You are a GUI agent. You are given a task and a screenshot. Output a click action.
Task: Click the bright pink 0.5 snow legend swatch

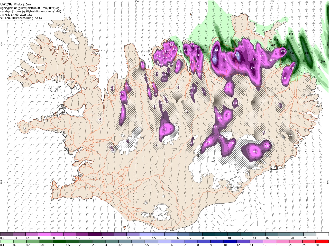point(44,234)
